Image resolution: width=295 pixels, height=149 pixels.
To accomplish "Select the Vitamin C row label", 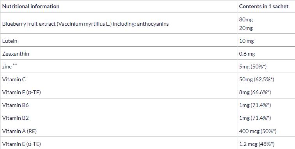I will tap(14, 79).
